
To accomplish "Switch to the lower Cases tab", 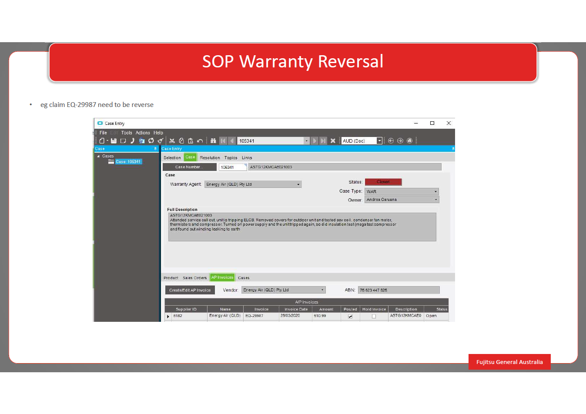I will pos(244,278).
